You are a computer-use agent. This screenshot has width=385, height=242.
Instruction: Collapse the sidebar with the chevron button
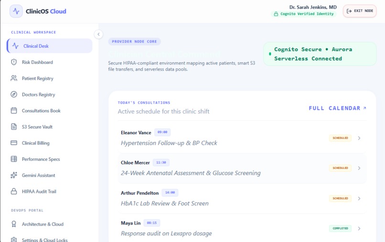click(98, 34)
